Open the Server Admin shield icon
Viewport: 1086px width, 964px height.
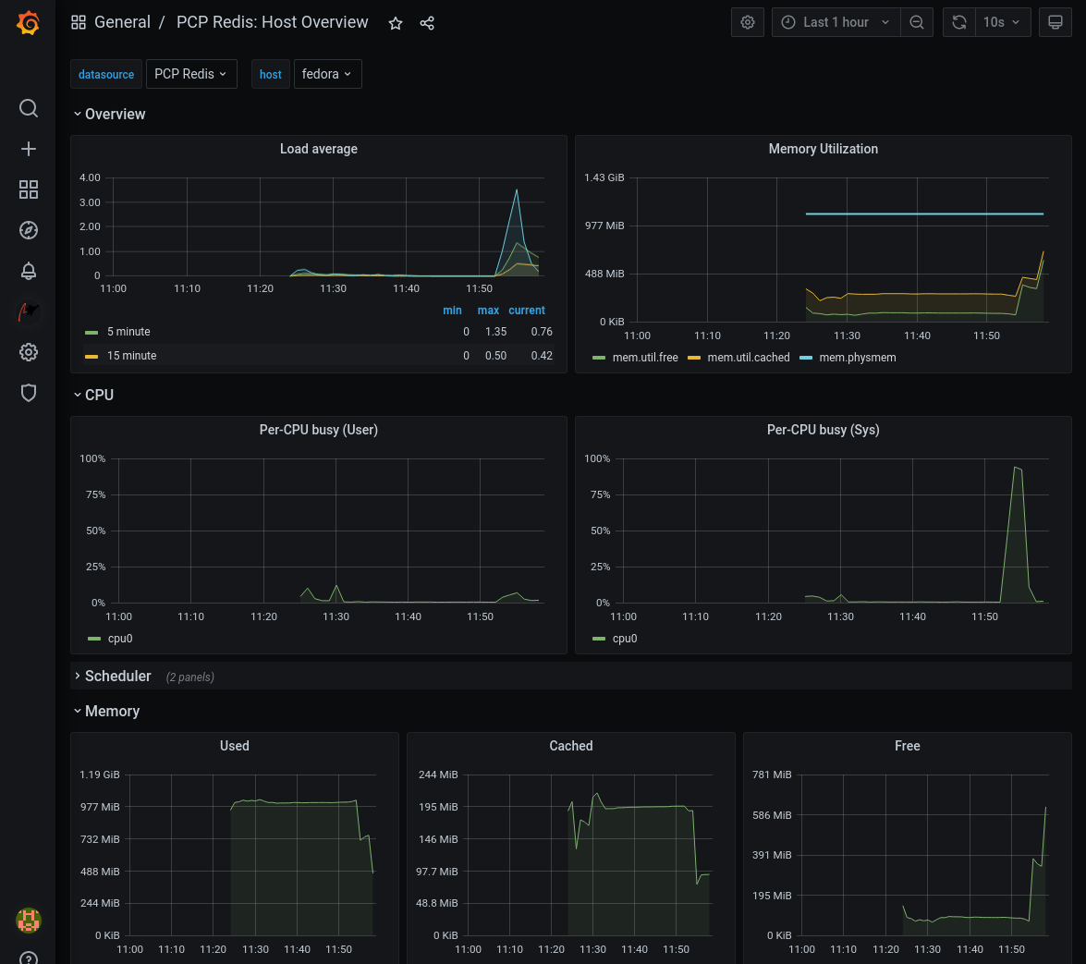coord(29,393)
